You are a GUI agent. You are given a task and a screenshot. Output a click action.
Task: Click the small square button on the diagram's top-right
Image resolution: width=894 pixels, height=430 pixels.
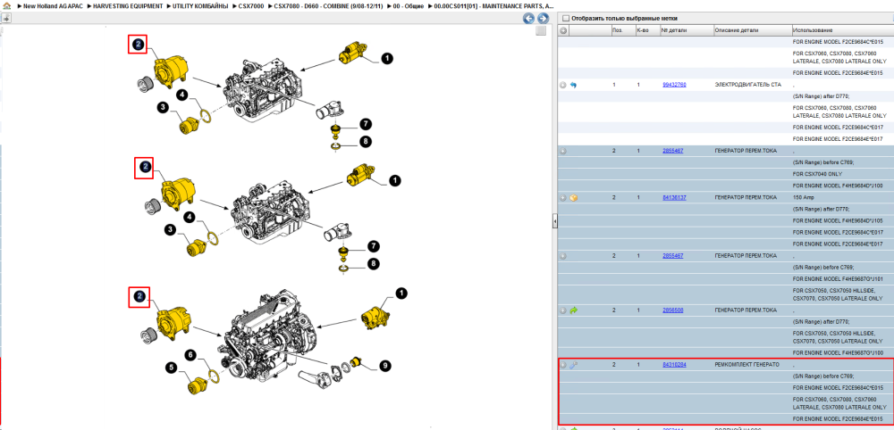pyautogui.click(x=541, y=30)
